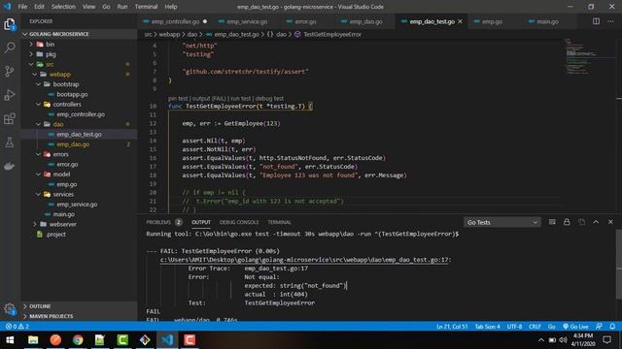The height and width of the screenshot is (349, 622).
Task: Change the UTF-8 file encoding
Action: coord(514,327)
